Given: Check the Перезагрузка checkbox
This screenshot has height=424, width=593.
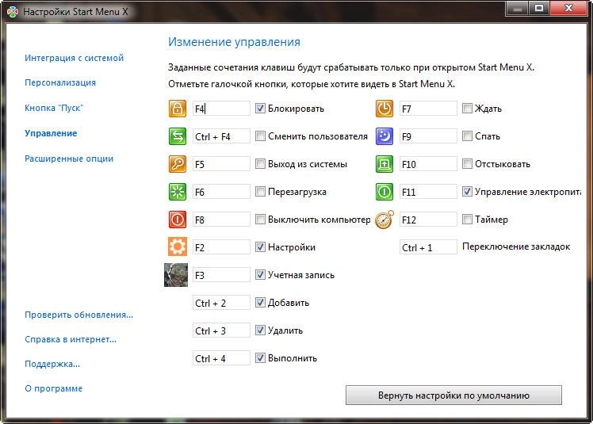Looking at the screenshot, I should 260,191.
